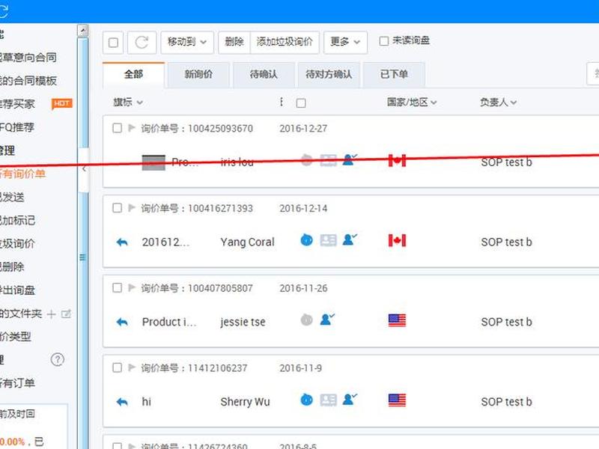599x449 pixels.
Task: Click the sidebar scrollbar up arrow
Action: [82, 31]
